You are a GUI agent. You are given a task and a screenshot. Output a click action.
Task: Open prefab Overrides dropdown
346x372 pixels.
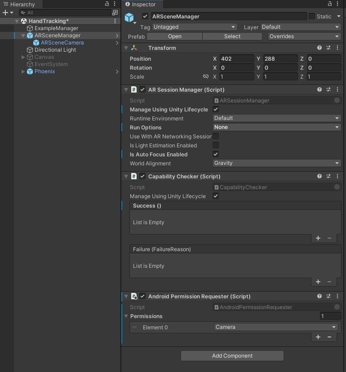point(305,36)
